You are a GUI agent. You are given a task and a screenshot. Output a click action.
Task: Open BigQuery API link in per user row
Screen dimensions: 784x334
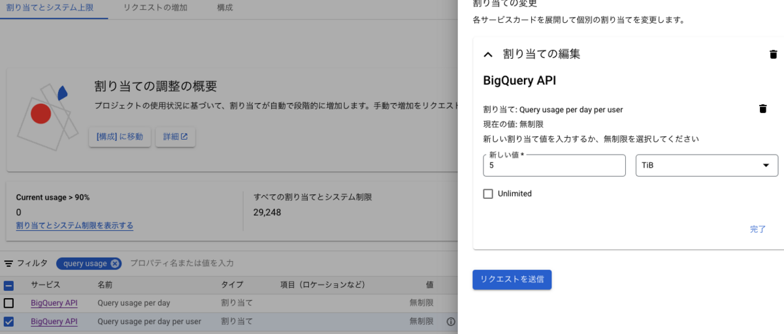tap(54, 322)
